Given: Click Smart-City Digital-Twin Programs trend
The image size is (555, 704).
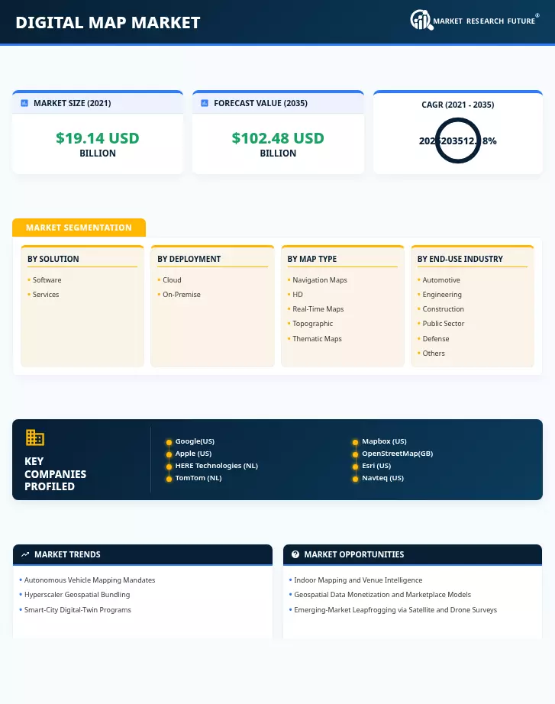Looking at the screenshot, I should (78, 610).
